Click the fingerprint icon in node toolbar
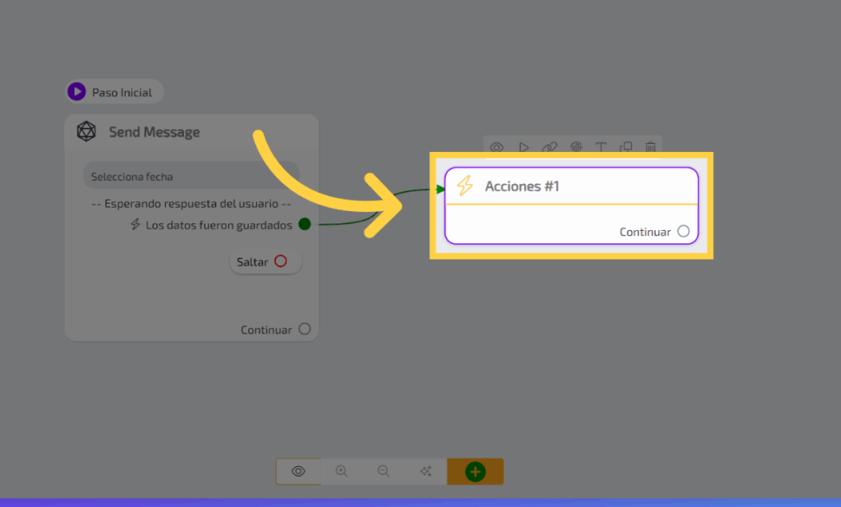Image resolution: width=841 pixels, height=507 pixels. [x=576, y=147]
